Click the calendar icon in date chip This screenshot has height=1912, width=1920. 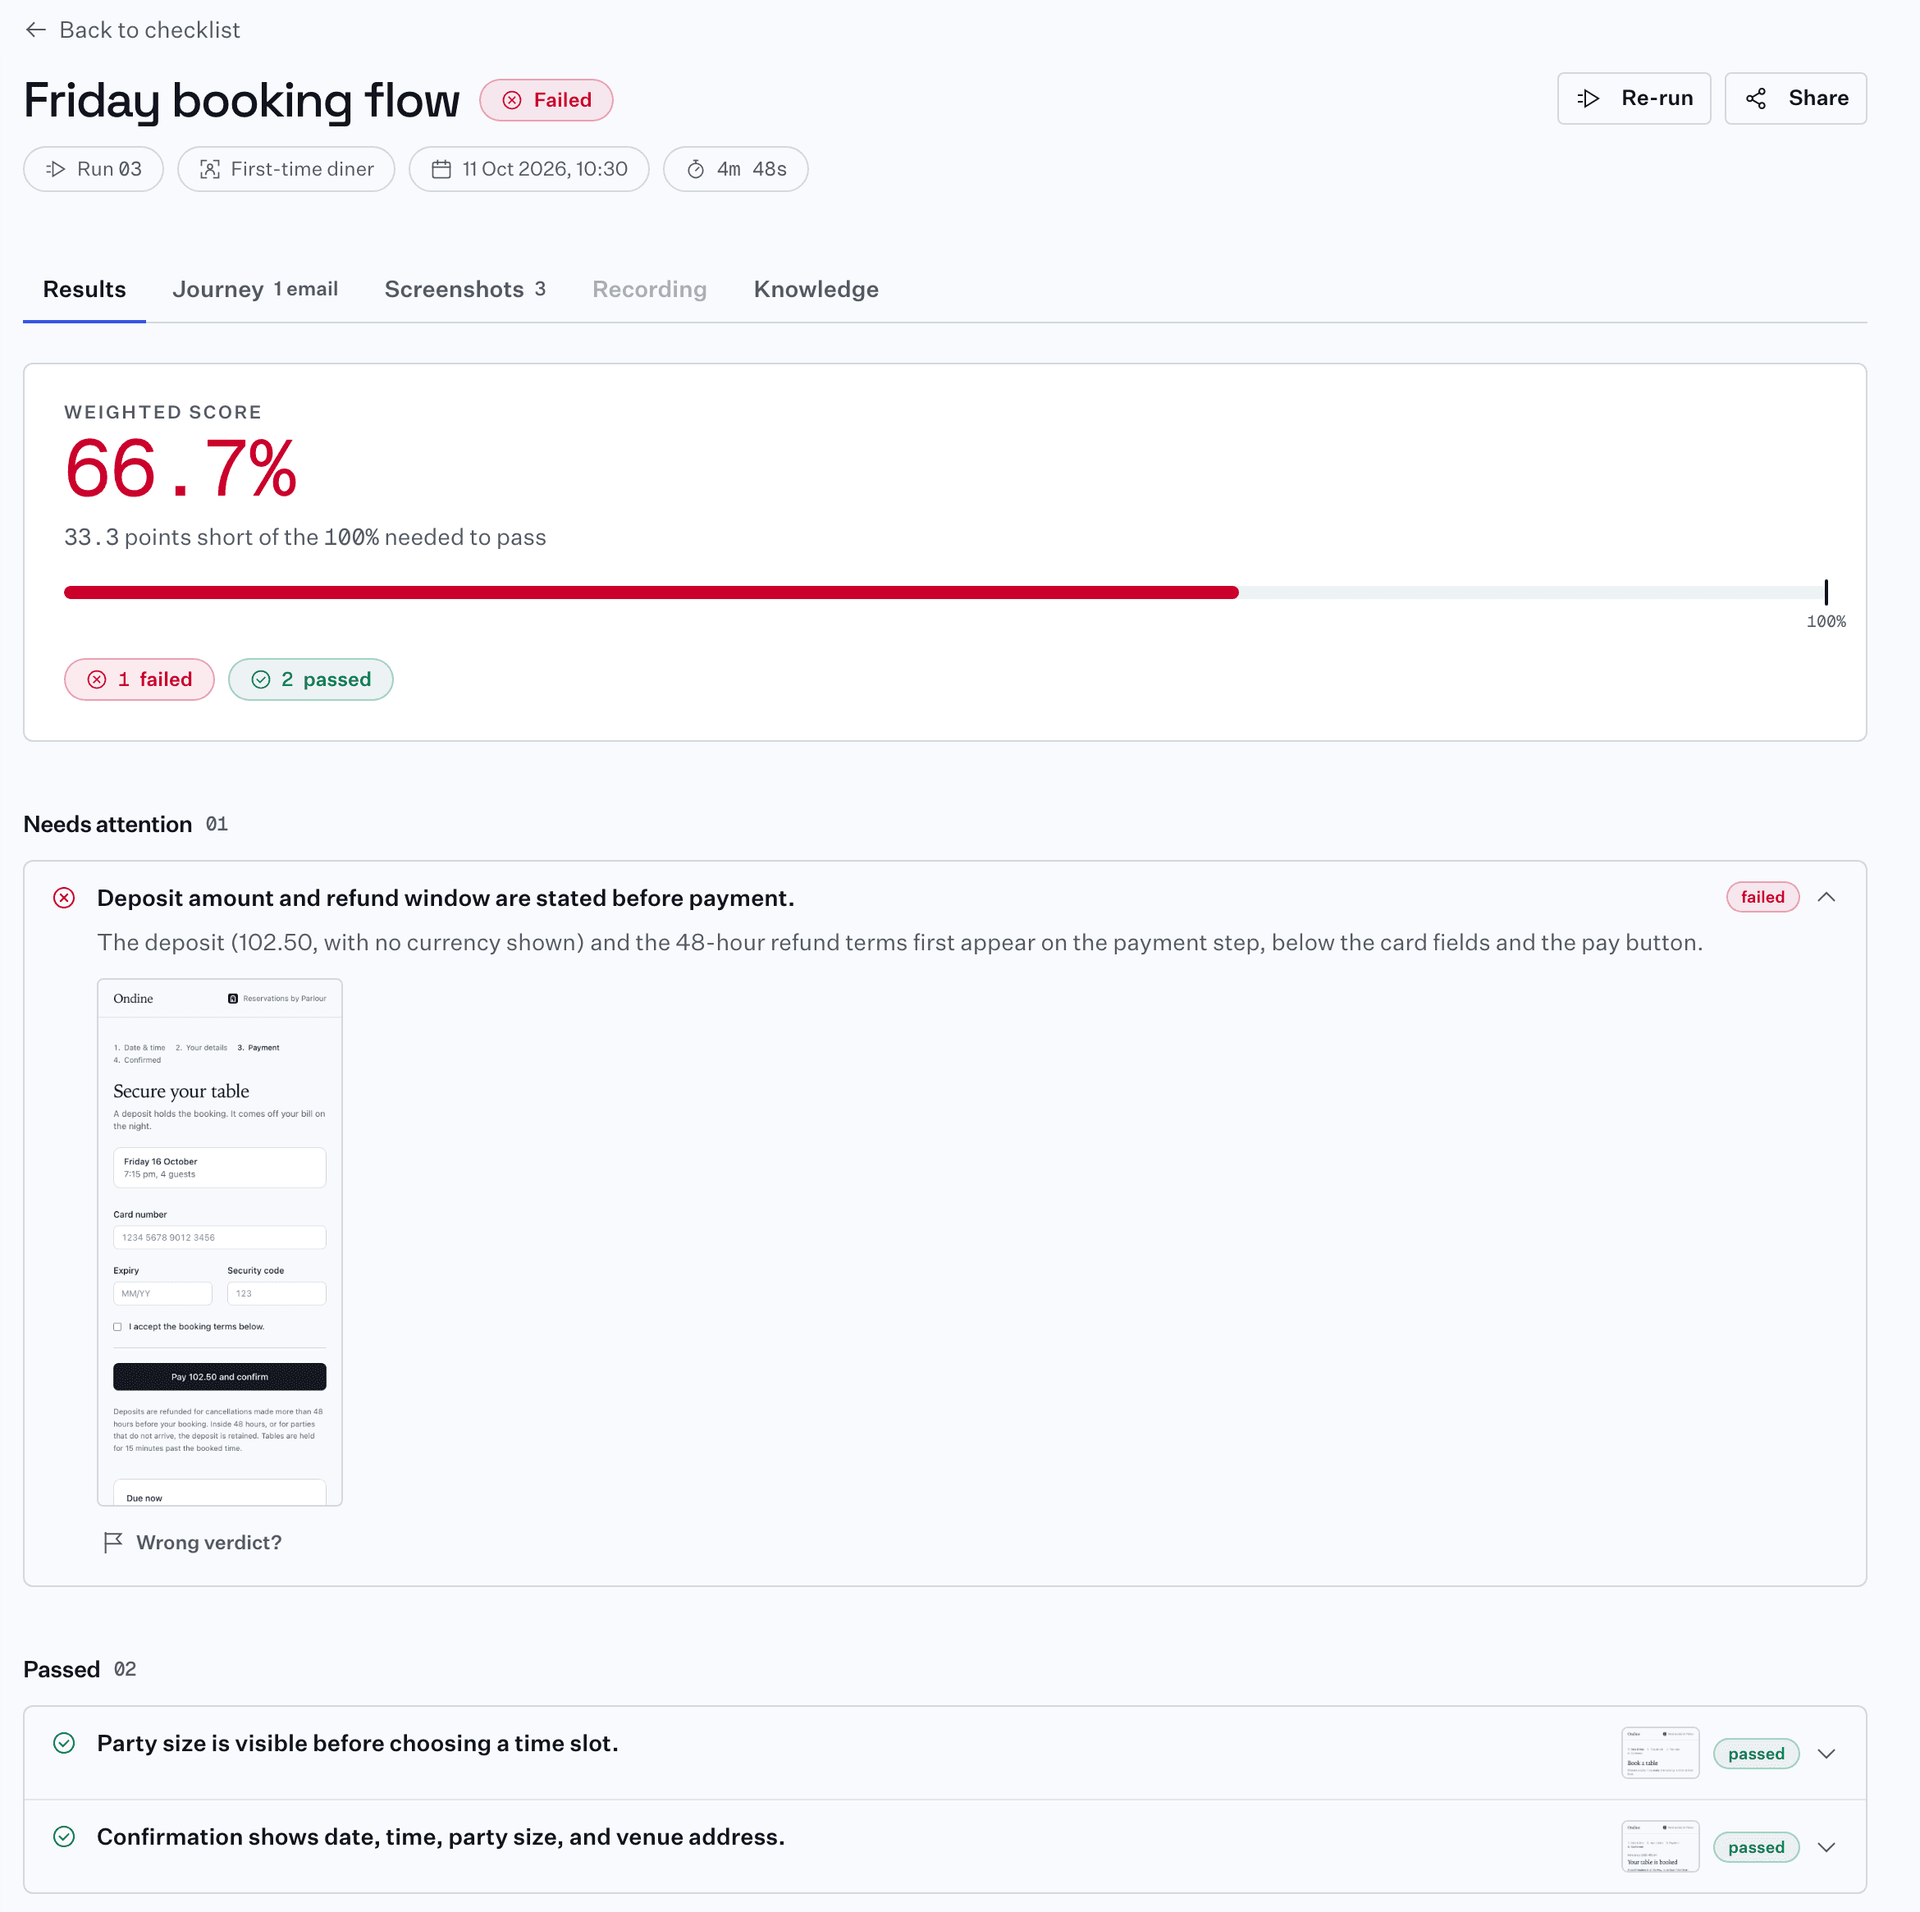coord(441,169)
